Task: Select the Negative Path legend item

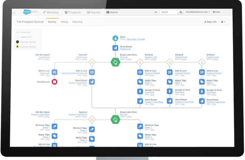Action: coord(24,37)
